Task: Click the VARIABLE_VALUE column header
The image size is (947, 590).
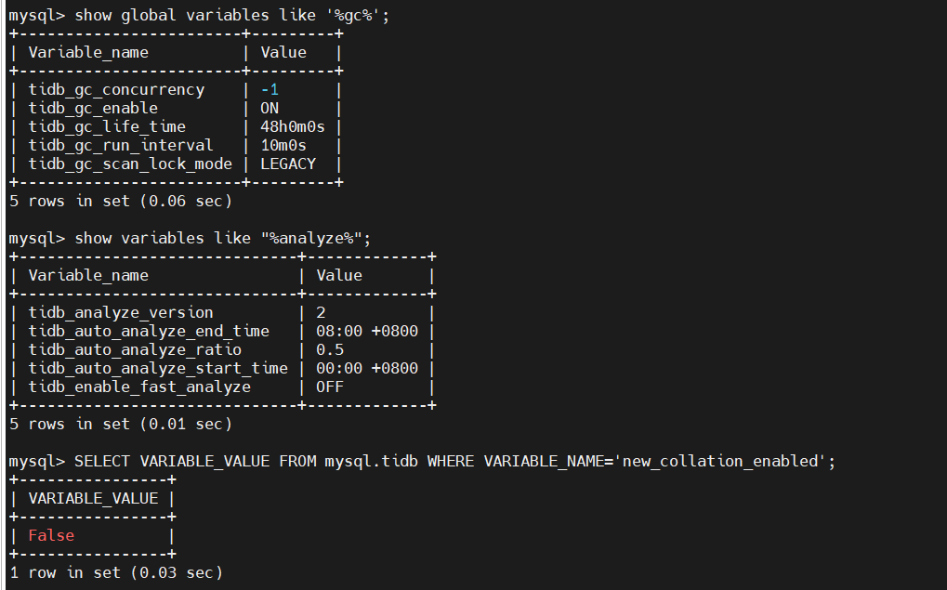Action: point(93,499)
